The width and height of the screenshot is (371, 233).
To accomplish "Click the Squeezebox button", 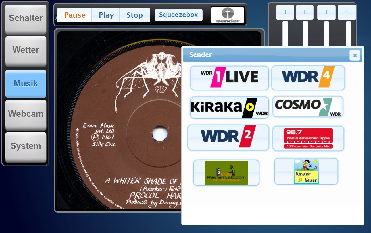I will [x=178, y=15].
